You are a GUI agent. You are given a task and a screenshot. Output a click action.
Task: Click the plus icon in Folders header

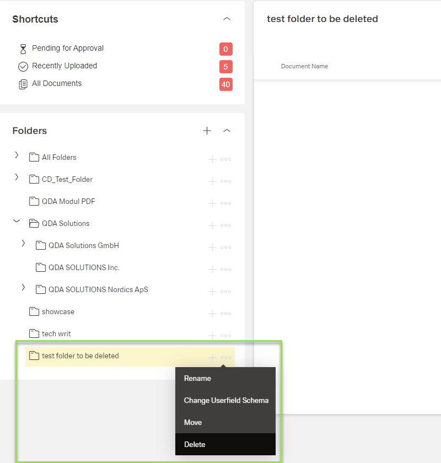207,131
